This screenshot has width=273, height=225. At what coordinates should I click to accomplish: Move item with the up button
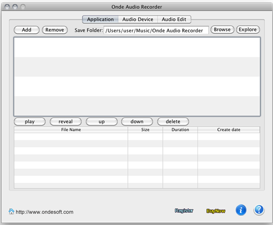point(101,122)
